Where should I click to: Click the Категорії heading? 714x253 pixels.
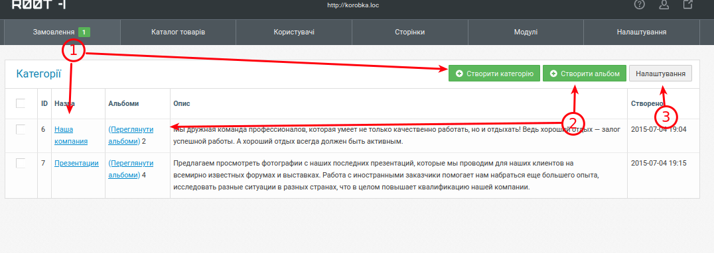click(x=38, y=74)
